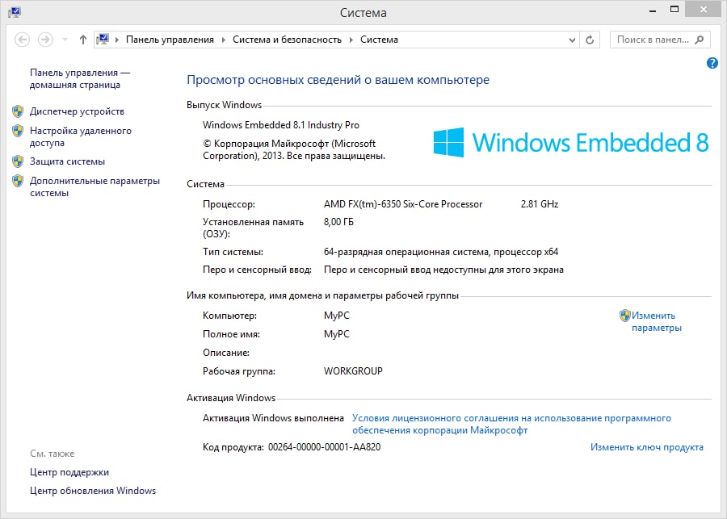Select workgroup value WORKGROUP
Viewport: 727px width, 519px height.
[353, 371]
